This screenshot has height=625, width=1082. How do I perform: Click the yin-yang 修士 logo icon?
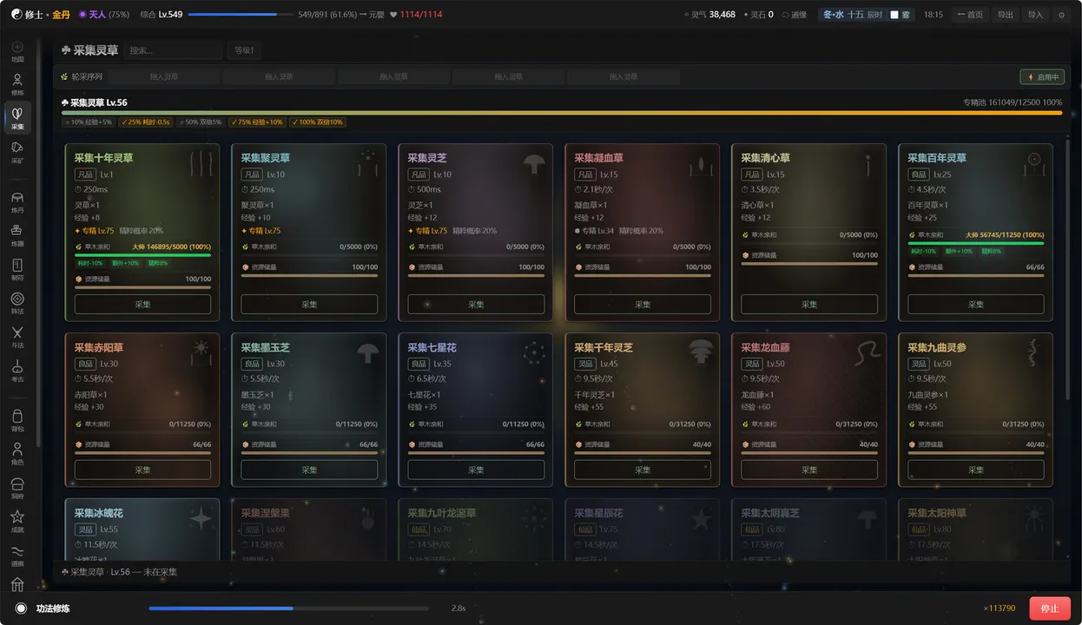[x=16, y=15]
